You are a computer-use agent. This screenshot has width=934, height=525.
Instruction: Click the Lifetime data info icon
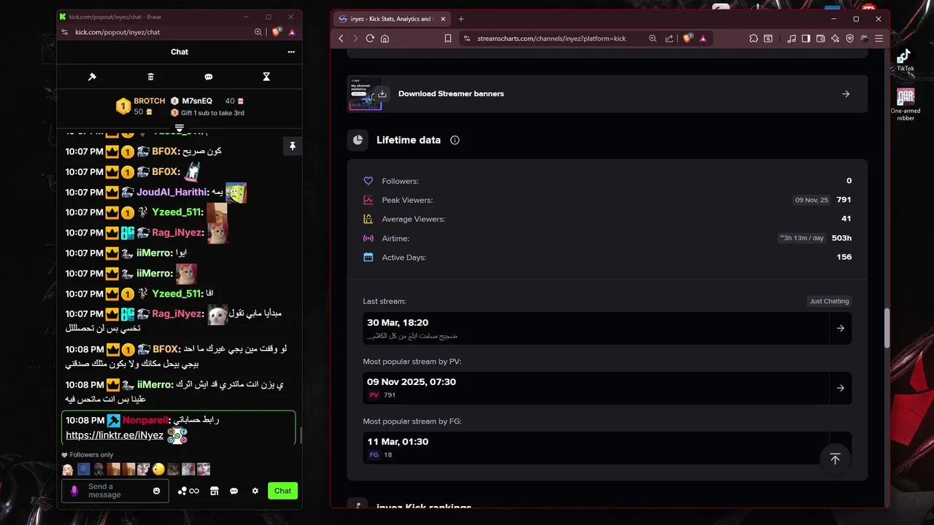point(455,140)
